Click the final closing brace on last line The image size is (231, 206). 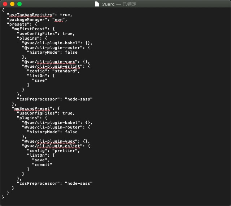(x=3, y=197)
